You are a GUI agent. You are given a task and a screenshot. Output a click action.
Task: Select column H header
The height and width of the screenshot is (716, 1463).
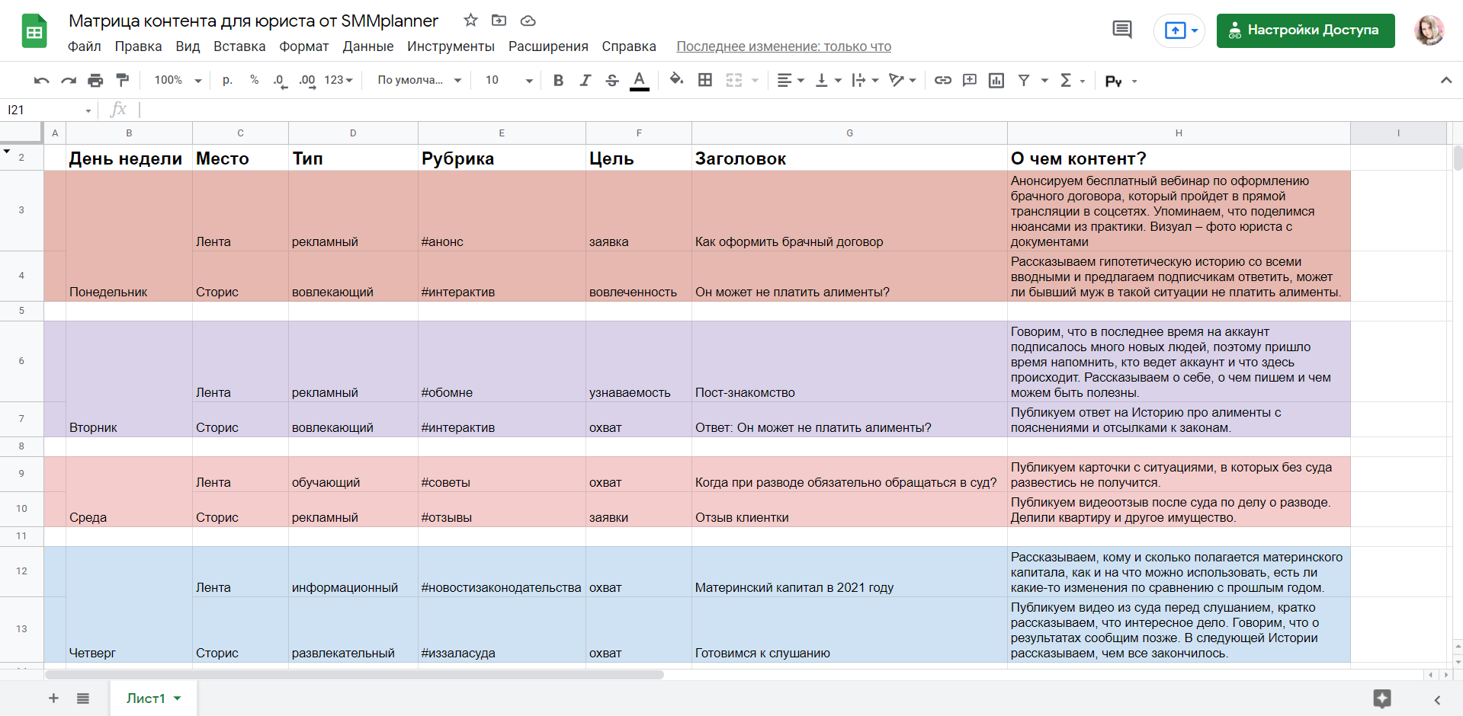click(1179, 133)
